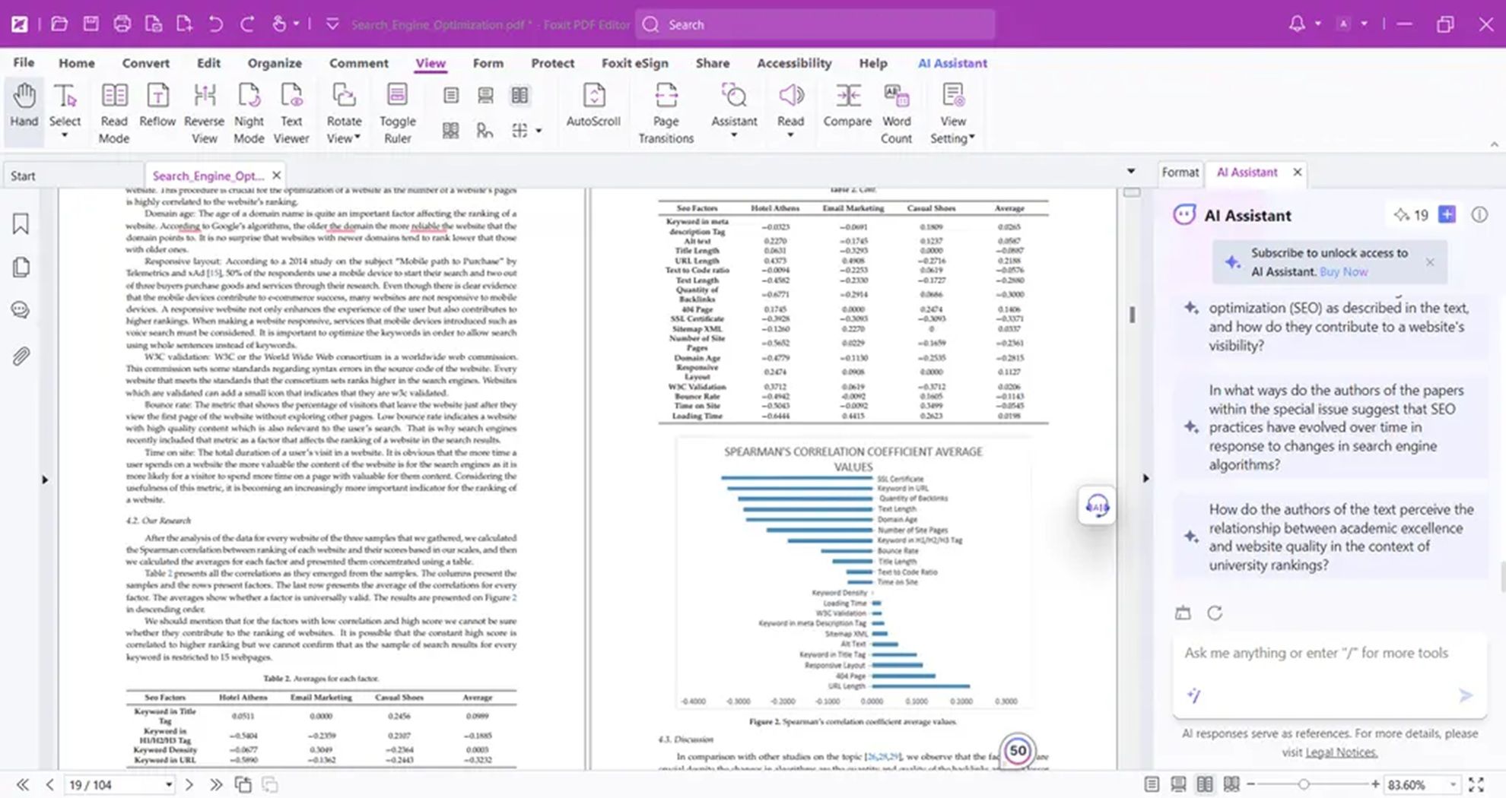This screenshot has width=1506, height=798.
Task: Adjust the zoom slider handle
Action: pyautogui.click(x=1304, y=784)
